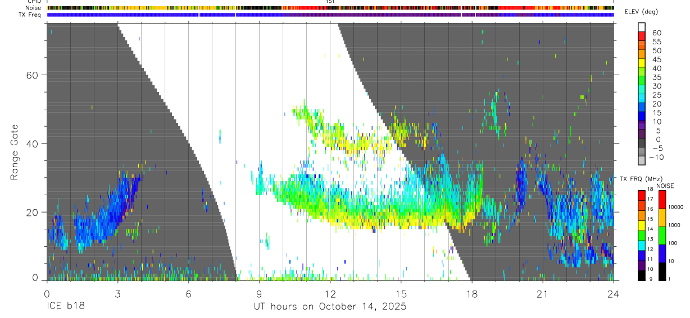Click hour tick label '18' on the time axis

[x=471, y=293]
